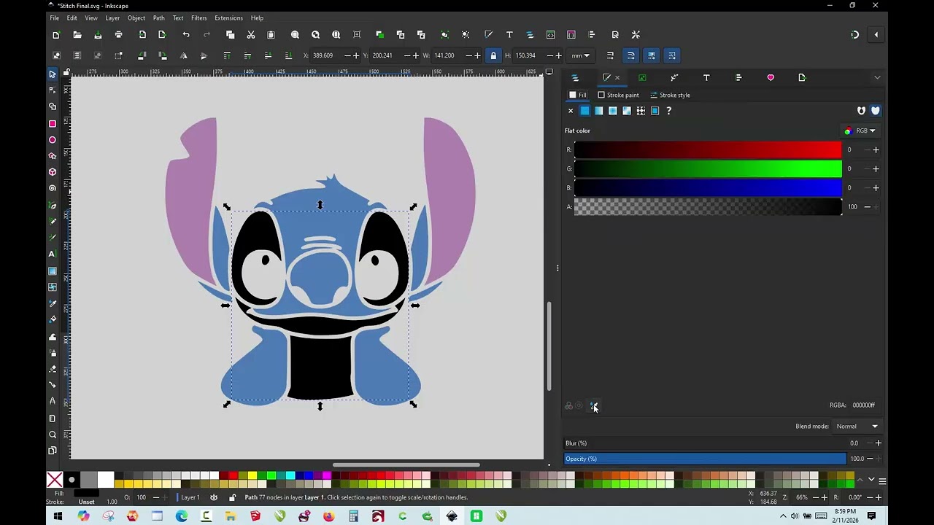Expand palette rows with down chevron
Viewport: 934px width, 525px height.
point(871,480)
